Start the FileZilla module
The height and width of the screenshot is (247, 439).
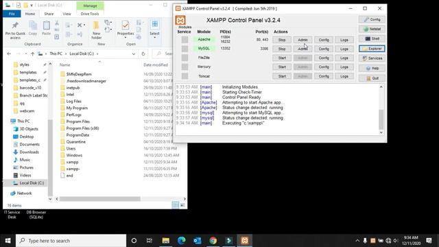tap(282, 58)
